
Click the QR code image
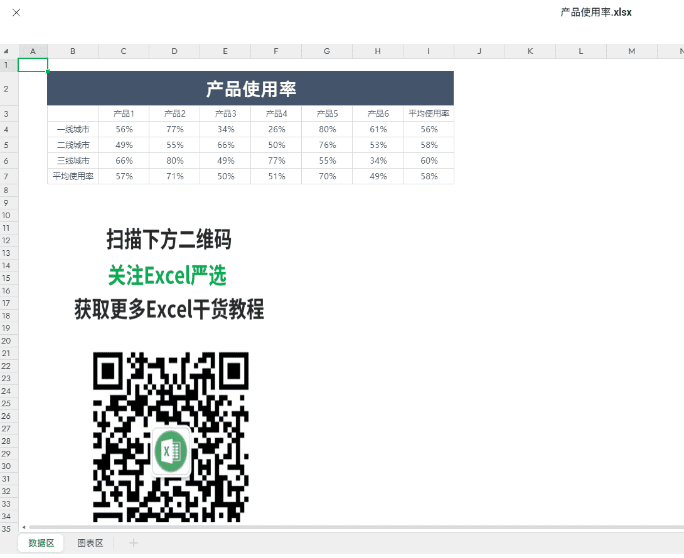(x=171, y=437)
